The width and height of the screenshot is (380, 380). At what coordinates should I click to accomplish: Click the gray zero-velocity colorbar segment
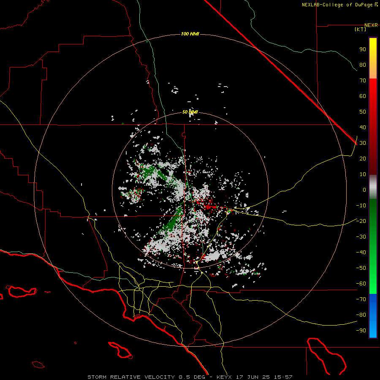point(373,187)
